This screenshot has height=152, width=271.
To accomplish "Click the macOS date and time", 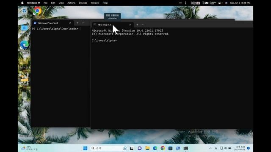I will 240,3.
